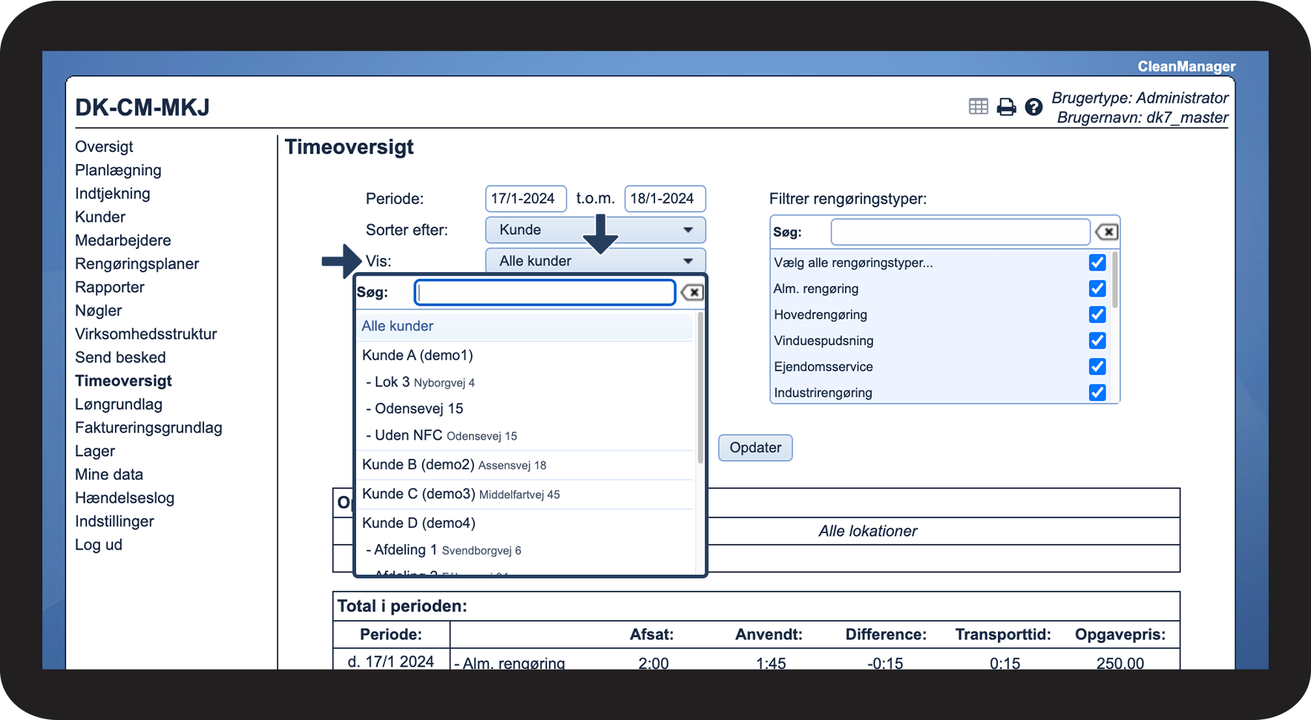Focus the cleaning types Søg field
The image size is (1311, 720).
961,232
